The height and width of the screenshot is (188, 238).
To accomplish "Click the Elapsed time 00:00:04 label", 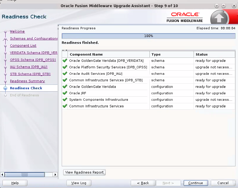I will click(x=216, y=28).
